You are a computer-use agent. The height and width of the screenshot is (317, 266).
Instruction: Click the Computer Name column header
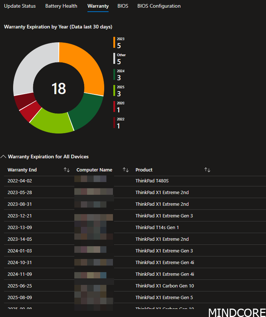94,170
